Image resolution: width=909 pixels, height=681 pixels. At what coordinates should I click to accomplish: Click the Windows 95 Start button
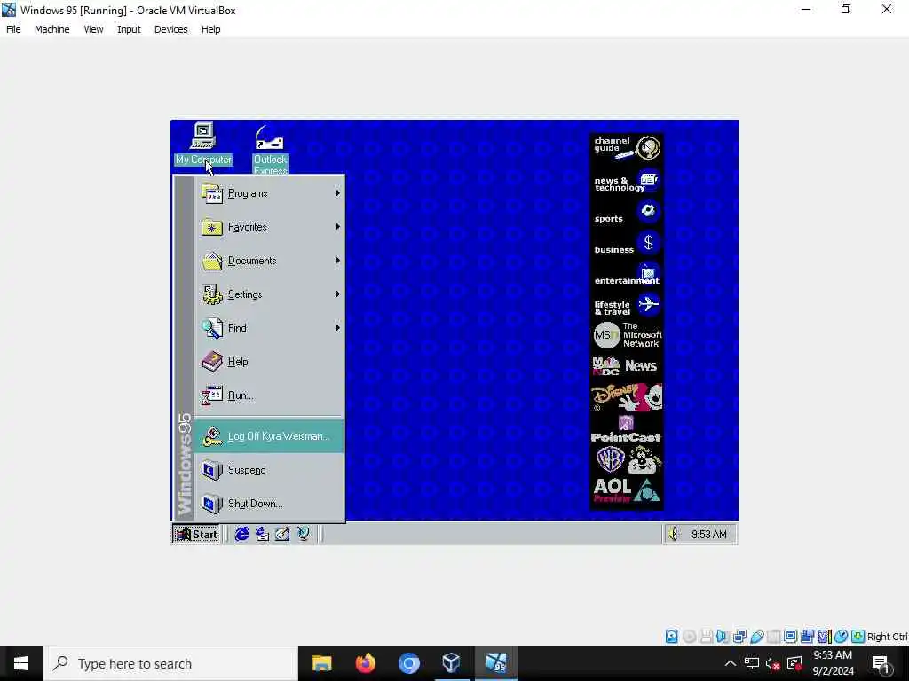(196, 534)
